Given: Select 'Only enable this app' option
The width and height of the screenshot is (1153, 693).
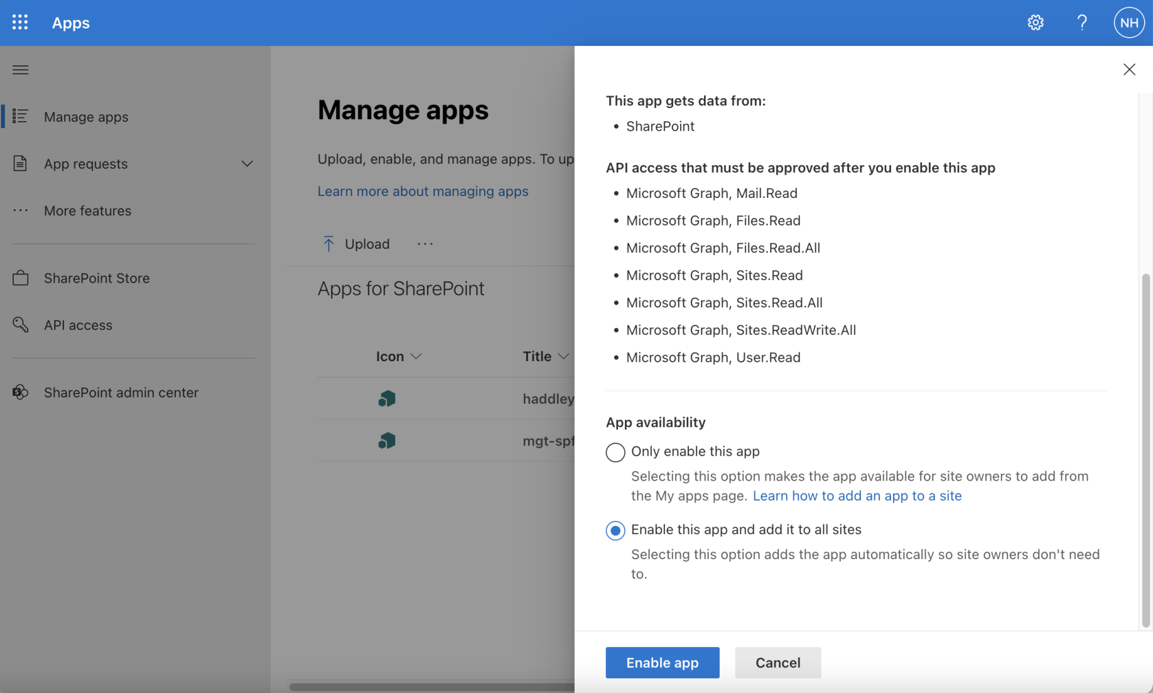Looking at the screenshot, I should (x=615, y=452).
